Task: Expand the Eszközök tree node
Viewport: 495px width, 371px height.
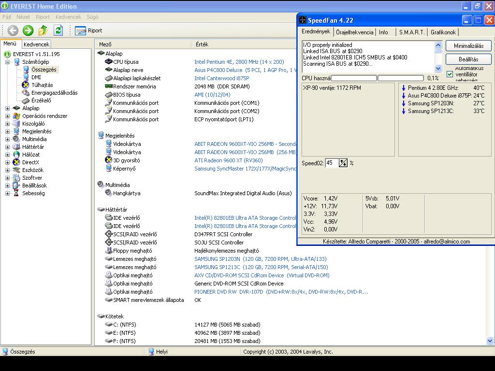Action: click(7, 170)
